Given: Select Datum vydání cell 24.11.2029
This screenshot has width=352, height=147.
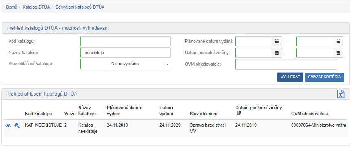Looking at the screenshot, I should [170, 125].
